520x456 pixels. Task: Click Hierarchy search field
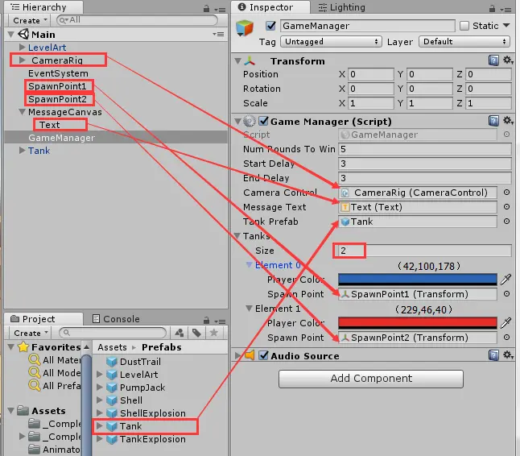pos(137,20)
